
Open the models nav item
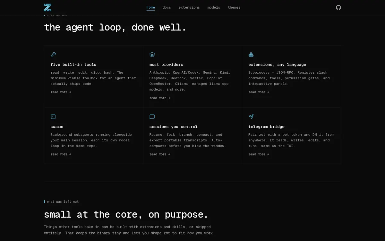[x=214, y=7]
